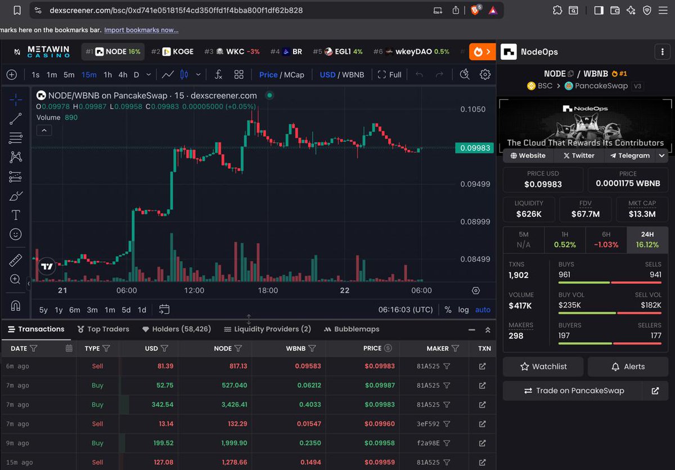
Task: Collapse the Transactions panel
Action: [472, 329]
